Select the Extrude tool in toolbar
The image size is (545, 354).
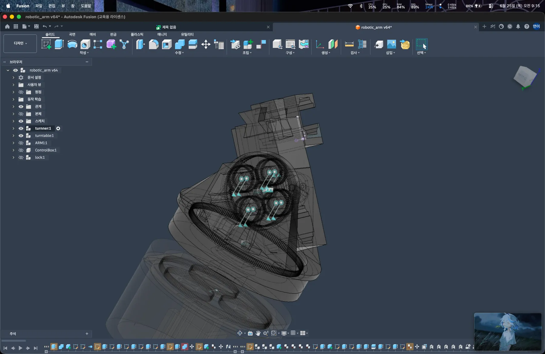[x=59, y=44]
